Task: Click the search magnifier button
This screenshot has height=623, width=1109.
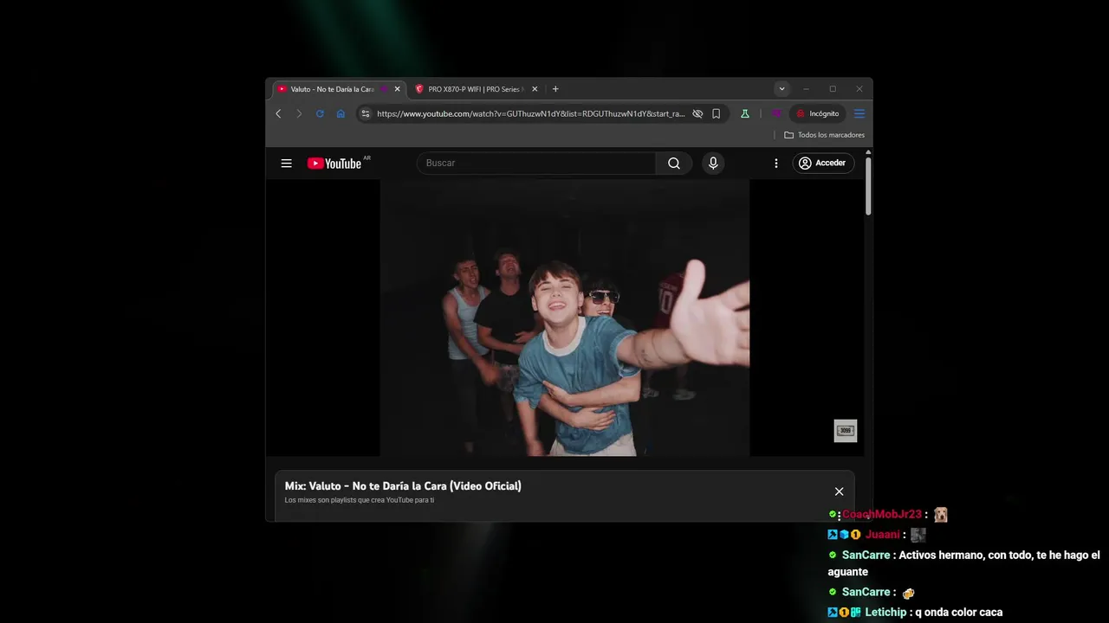Action: click(x=674, y=163)
